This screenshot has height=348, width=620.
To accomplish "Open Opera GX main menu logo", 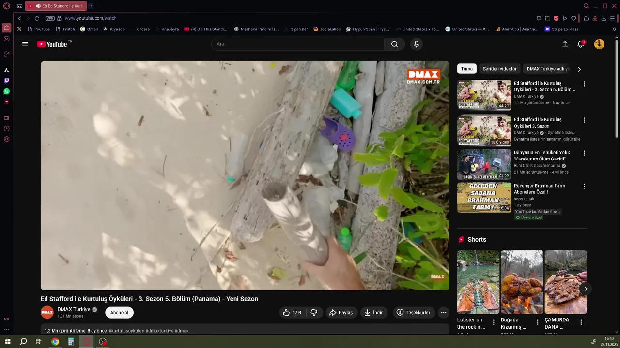I will pos(7,6).
